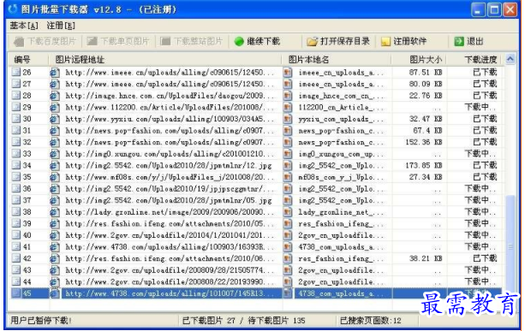
Task: Click local name mf08s_com_y_j_Uplo
Action: click(341, 177)
